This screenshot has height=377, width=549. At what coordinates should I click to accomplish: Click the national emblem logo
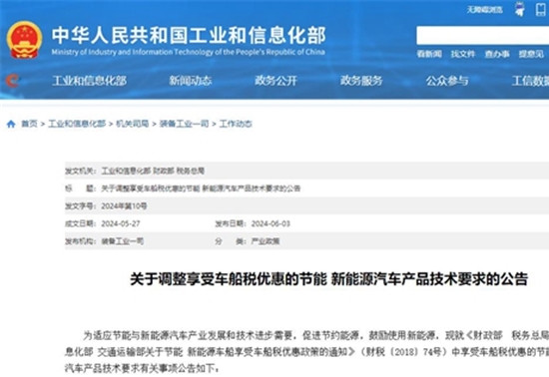coord(24,40)
